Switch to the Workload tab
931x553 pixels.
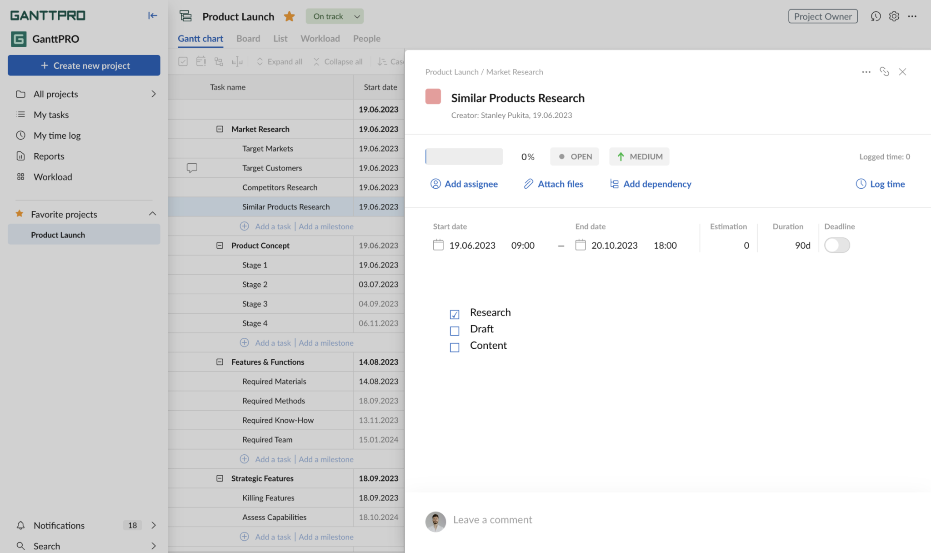320,39
